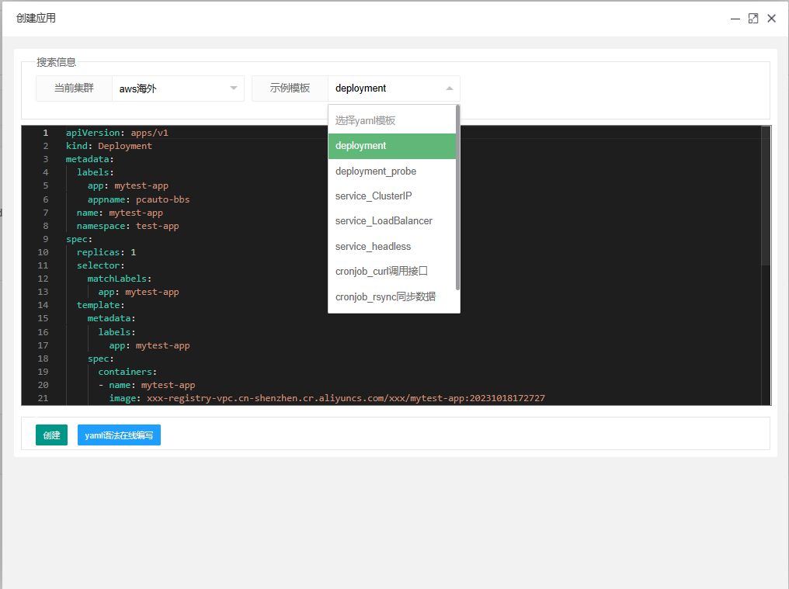Choose the service_ClusterIP template
This screenshot has width=789, height=589.
click(392, 196)
